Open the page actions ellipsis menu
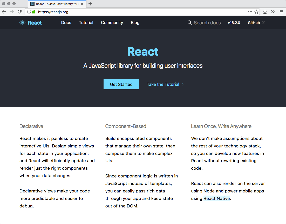Screen dimensions: 286x224 coord(250,12)
